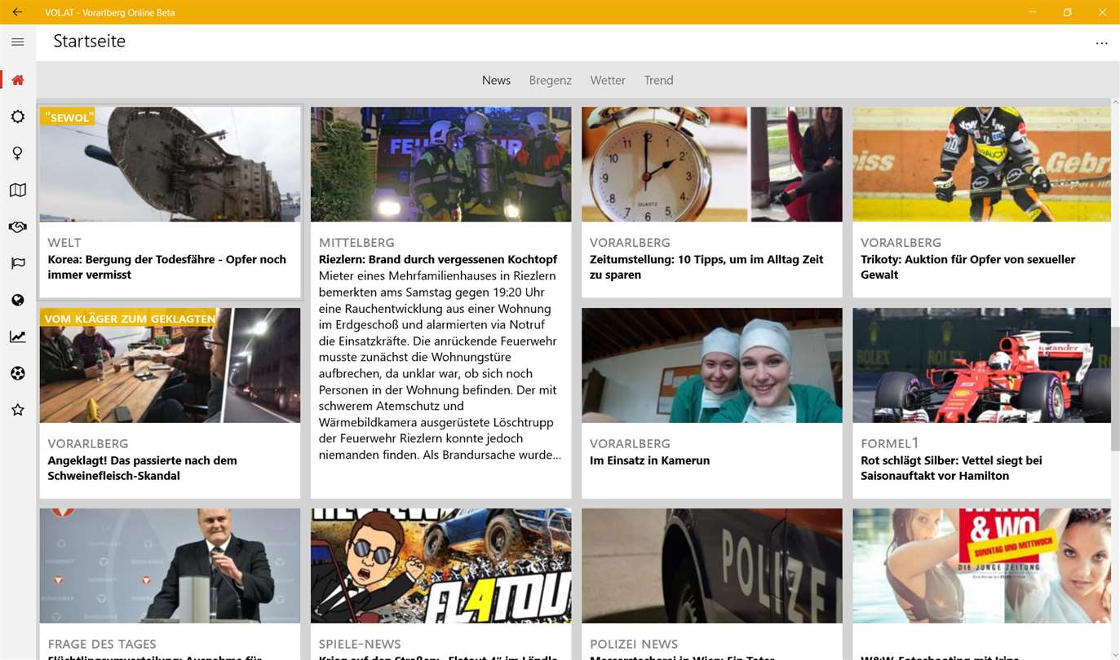Maximize the VOL.AT window
This screenshot has height=660, width=1120.
click(1067, 12)
